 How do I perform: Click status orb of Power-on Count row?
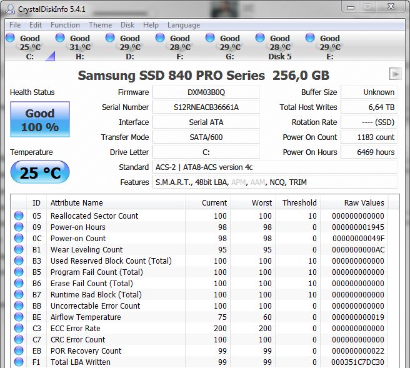point(19,238)
